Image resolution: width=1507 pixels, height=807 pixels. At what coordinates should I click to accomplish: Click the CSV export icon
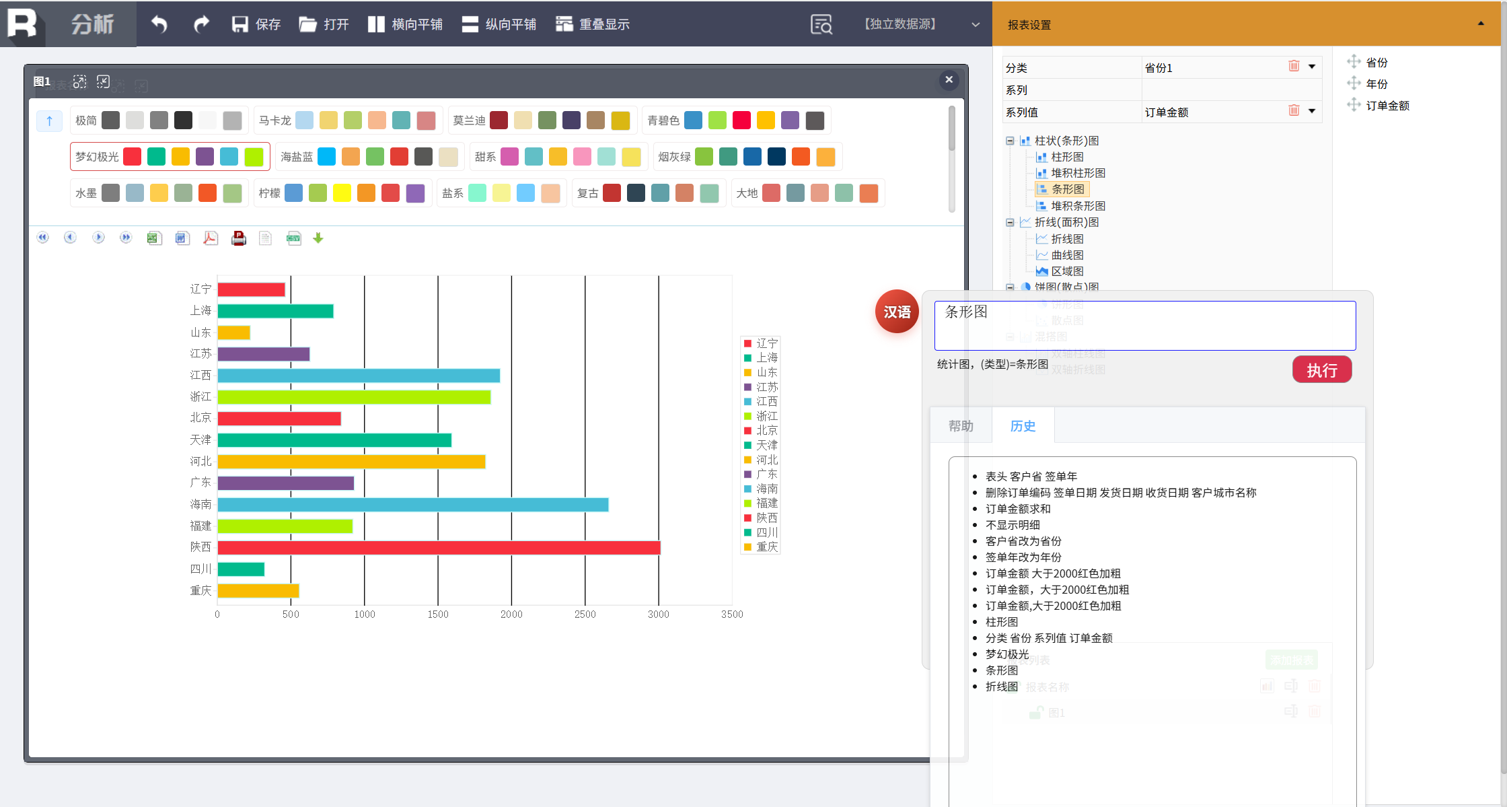(x=294, y=238)
